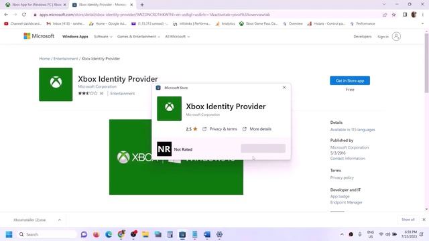Expand Games & Entertainment dropdown
Screen dimensions: 429x241
[x=139, y=36]
